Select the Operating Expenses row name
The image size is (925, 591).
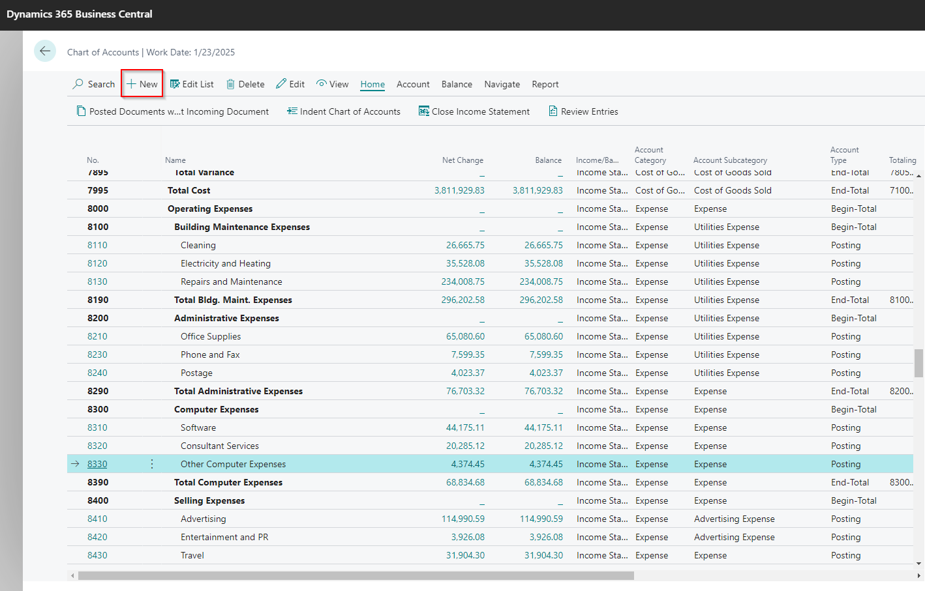[x=210, y=209]
